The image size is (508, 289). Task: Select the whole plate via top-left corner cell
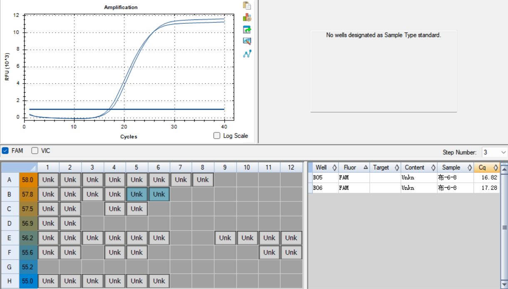[19, 167]
